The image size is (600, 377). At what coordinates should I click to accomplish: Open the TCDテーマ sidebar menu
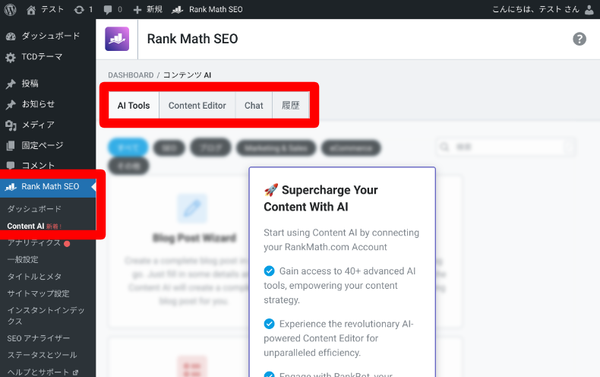point(42,57)
